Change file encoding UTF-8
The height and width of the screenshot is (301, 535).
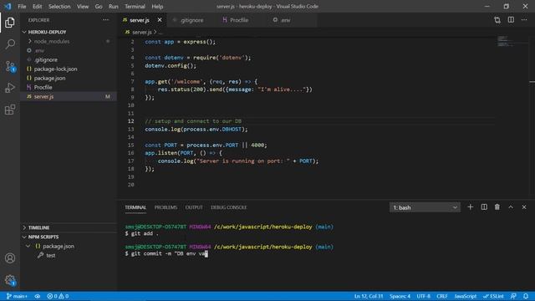(x=424, y=296)
